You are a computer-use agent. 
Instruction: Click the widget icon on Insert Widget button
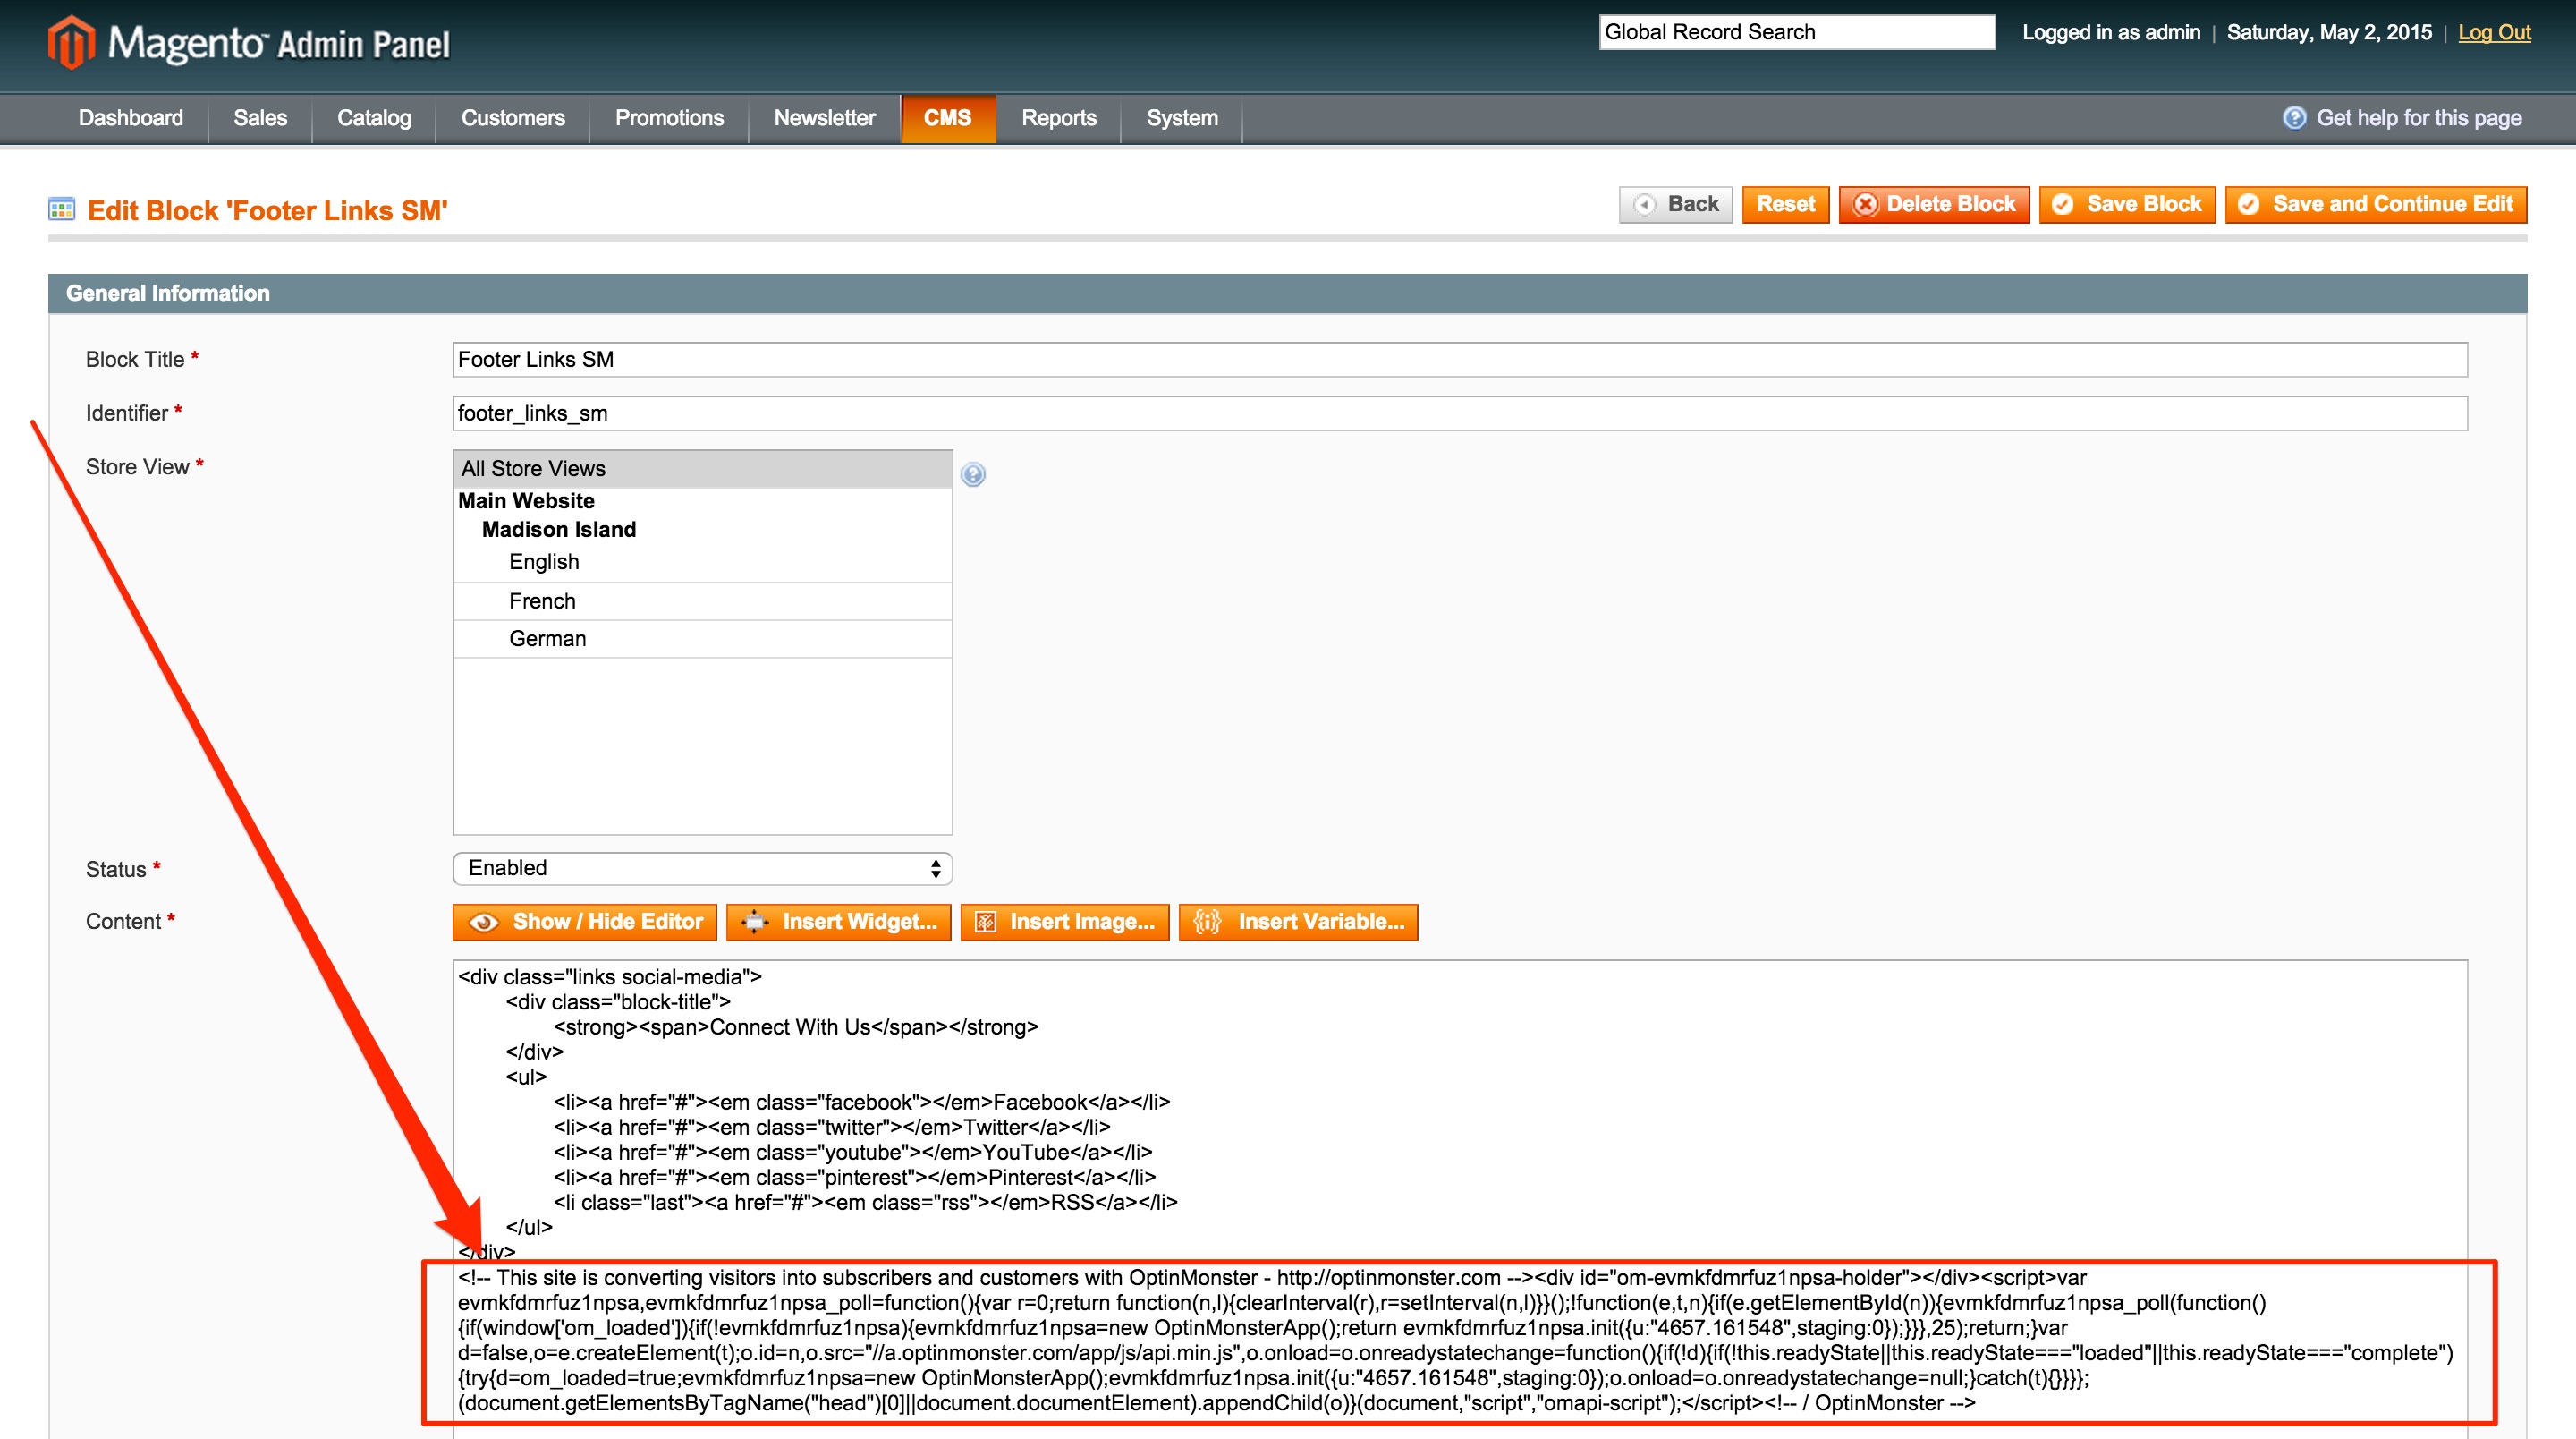point(755,923)
